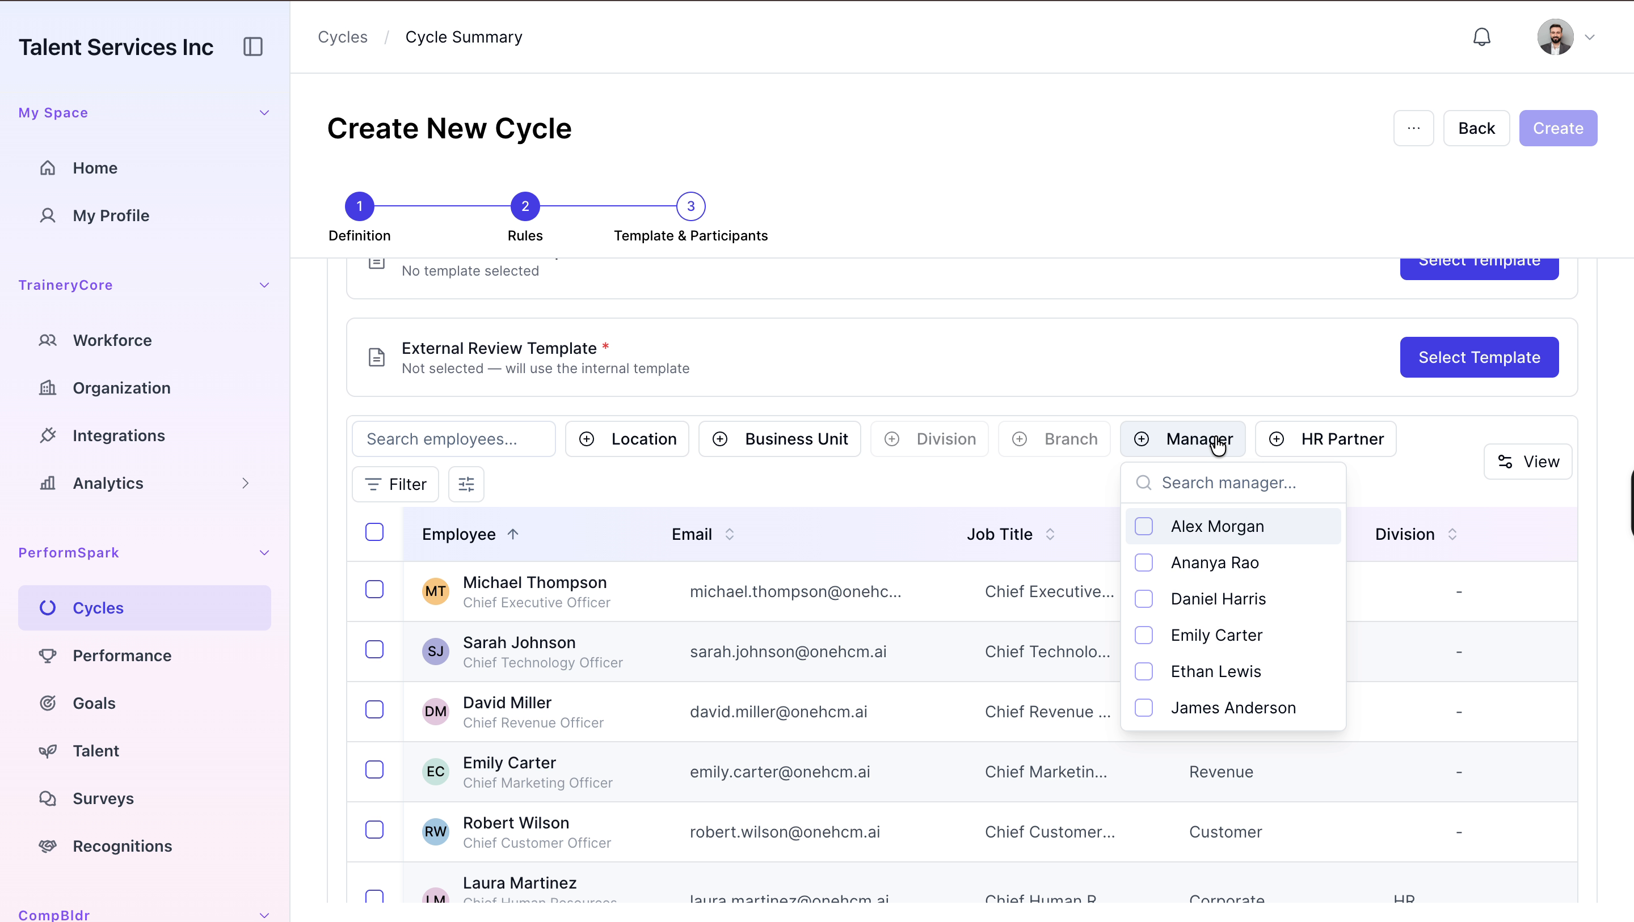Viewport: 1634px width, 922px height.
Task: Go to Recognitions page
Action: [x=122, y=845]
